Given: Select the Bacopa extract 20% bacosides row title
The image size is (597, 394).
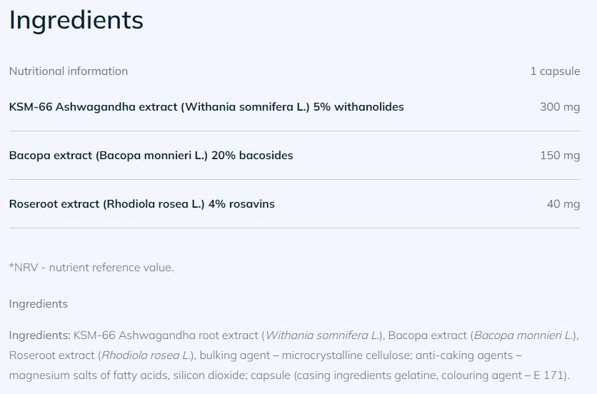Looking at the screenshot, I should pos(151,156).
